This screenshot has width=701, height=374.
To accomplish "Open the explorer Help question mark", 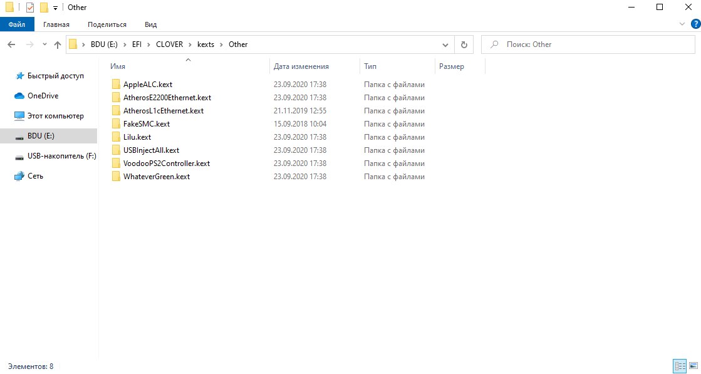I will pos(695,24).
